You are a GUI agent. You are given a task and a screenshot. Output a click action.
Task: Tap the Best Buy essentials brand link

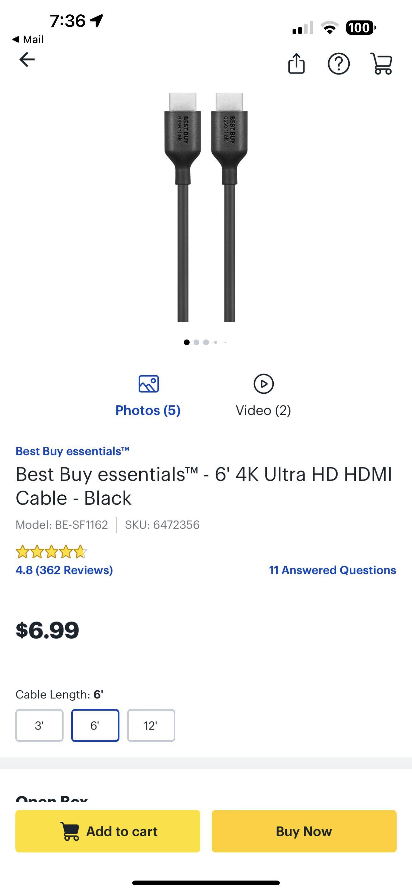(x=72, y=451)
